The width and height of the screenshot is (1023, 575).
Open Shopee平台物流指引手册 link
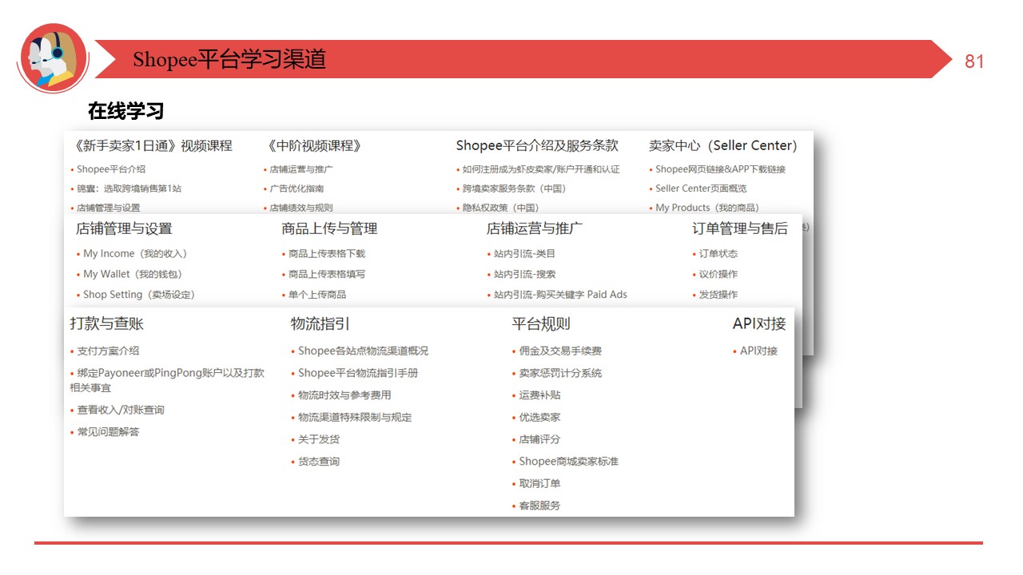[x=358, y=373]
